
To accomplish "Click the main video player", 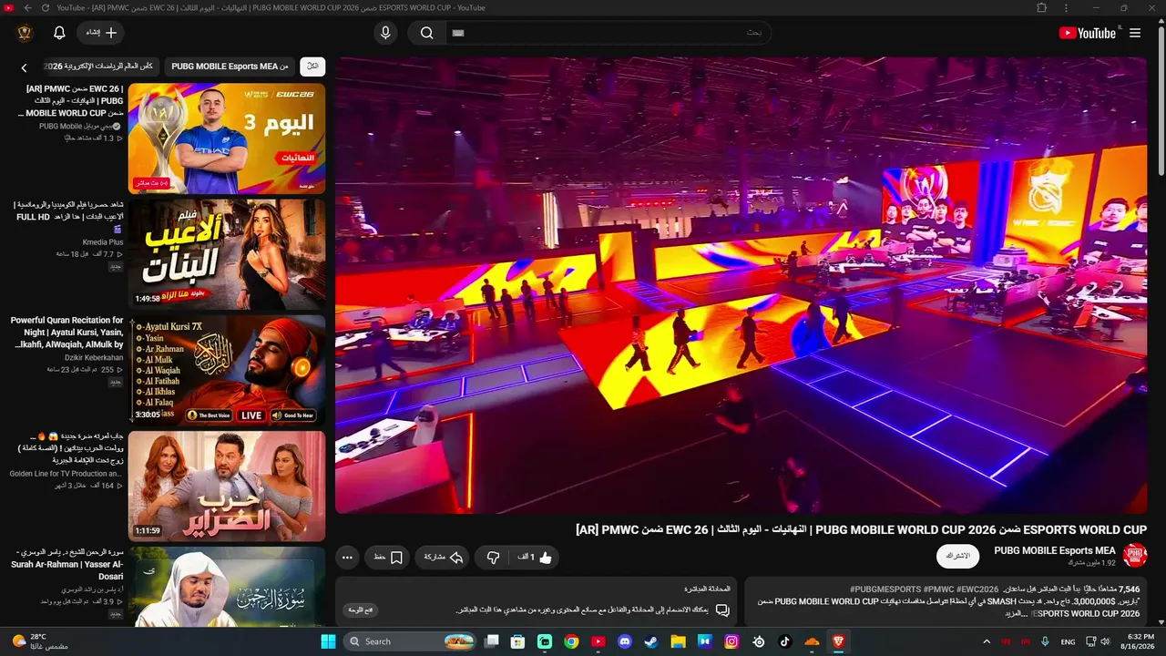I will (x=741, y=285).
